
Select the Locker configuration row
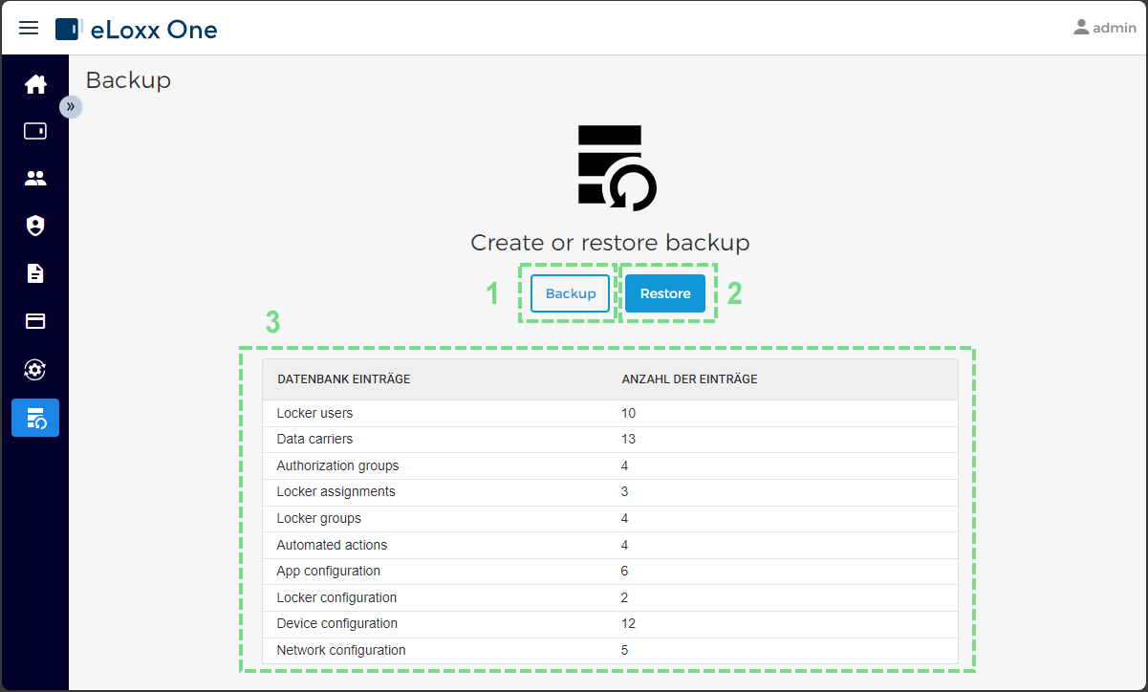[x=610, y=597]
